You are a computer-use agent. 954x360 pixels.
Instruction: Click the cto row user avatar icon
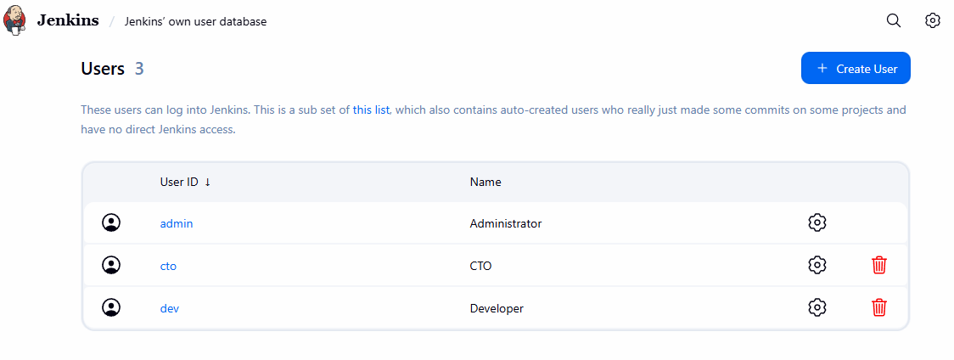111,265
